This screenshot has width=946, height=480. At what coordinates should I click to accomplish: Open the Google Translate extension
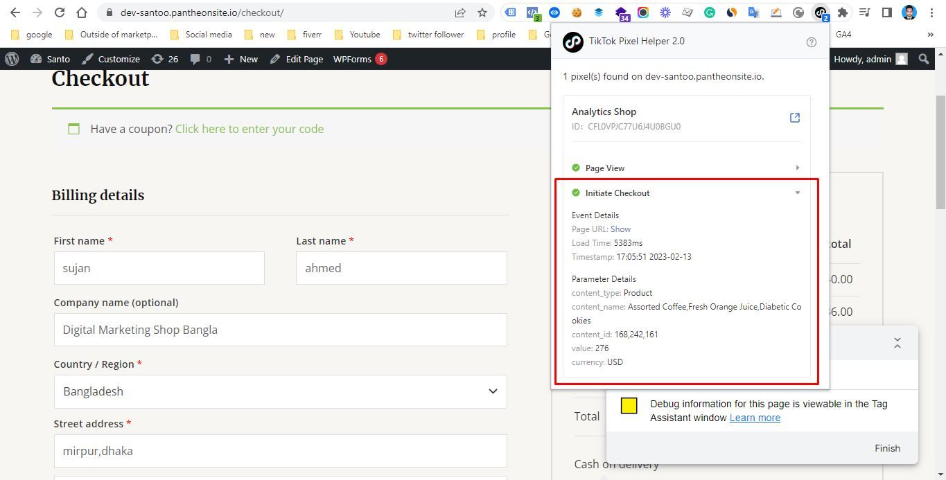click(x=754, y=12)
